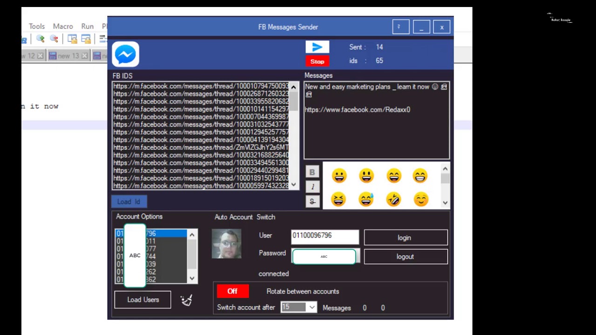
Task: Click the account list scroll-down arrow
Action: coord(192,278)
